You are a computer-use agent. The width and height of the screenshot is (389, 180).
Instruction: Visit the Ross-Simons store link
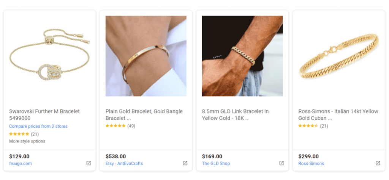point(311,163)
